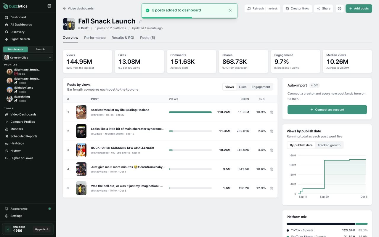Viewport: 379px width, 237px height.
Task: Open dashboard settings gear icon
Action: [x=339, y=9]
